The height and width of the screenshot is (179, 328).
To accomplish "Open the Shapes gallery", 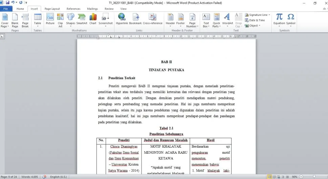I will click(70, 20).
